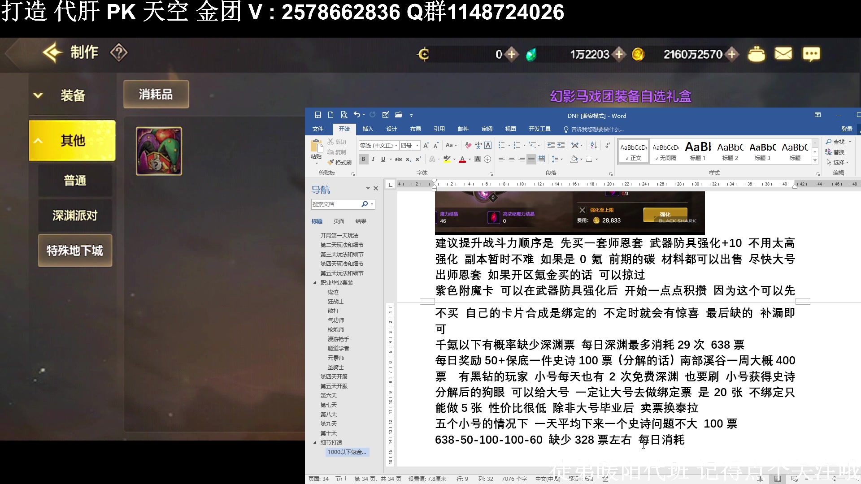This screenshot has width=861, height=484.
Task: Sort text with A-Z sort icon
Action: pos(594,145)
